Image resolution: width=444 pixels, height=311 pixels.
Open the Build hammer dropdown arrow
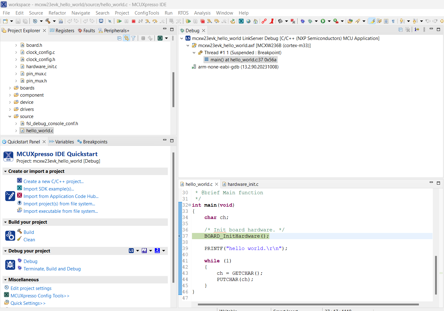click(54, 21)
